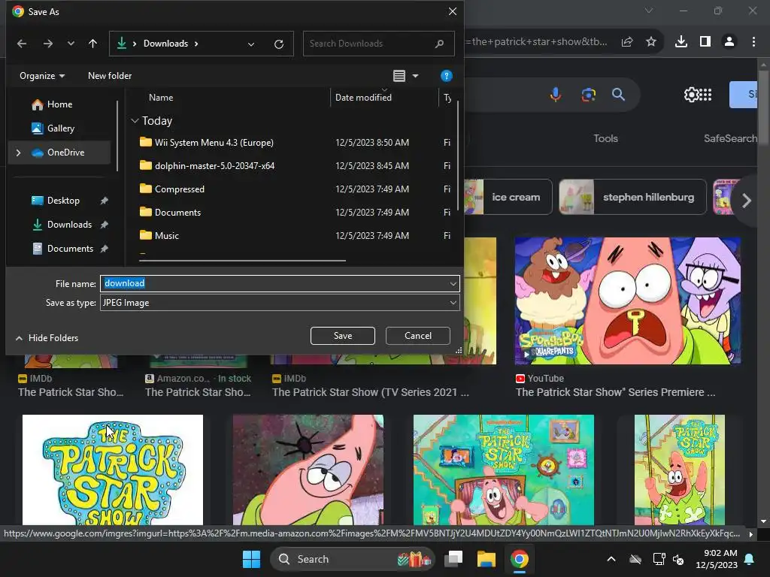Viewport: 770px width, 577px height.
Task: Open Windows Start menu
Action: [251, 559]
